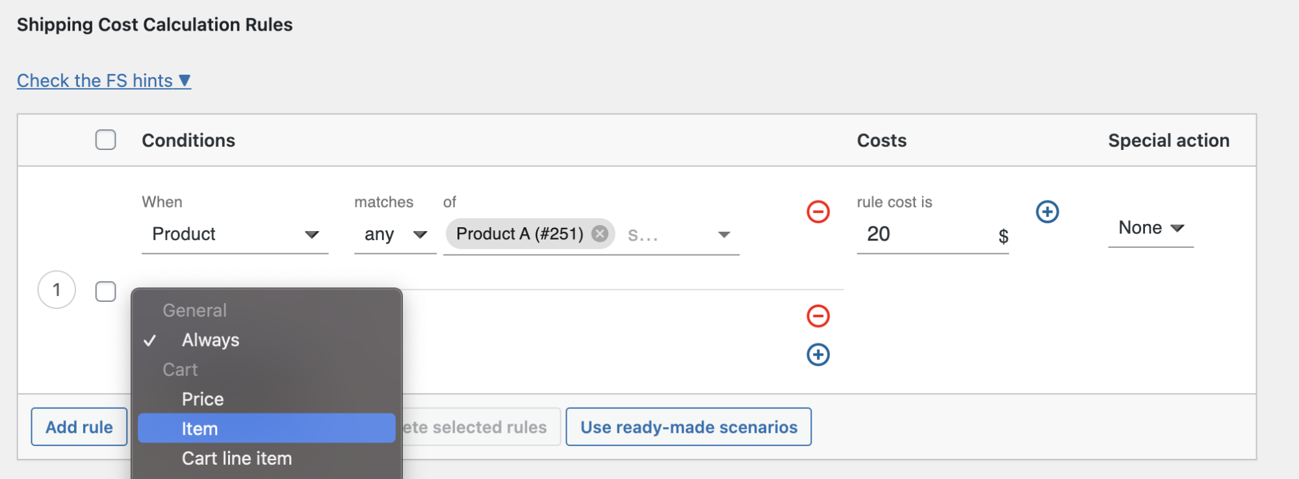Click 'Use ready-made scenarios'

coord(688,426)
